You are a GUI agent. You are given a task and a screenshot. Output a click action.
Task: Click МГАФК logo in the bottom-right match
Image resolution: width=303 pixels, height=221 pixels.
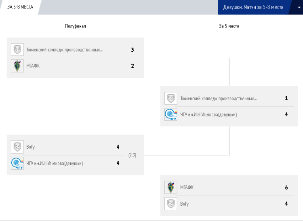pos(170,187)
